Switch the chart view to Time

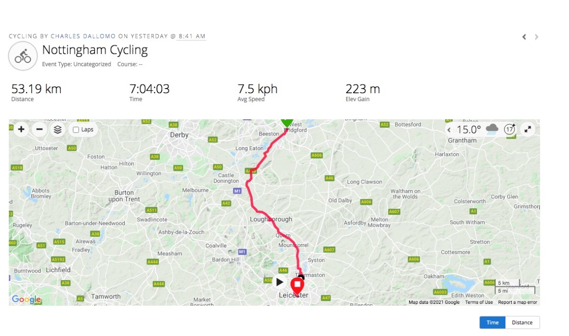pyautogui.click(x=492, y=322)
